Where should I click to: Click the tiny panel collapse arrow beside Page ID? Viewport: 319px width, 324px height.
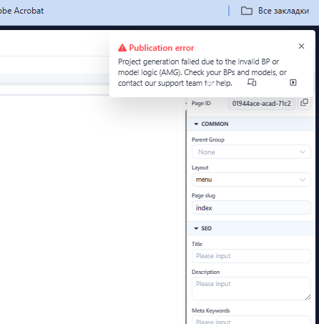[186, 104]
